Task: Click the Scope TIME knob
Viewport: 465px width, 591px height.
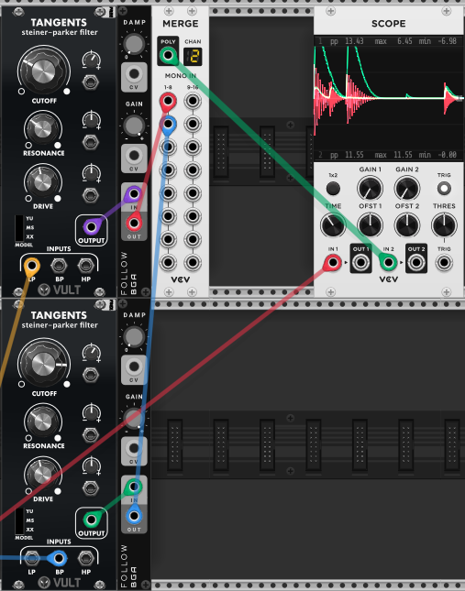Action: tap(333, 225)
